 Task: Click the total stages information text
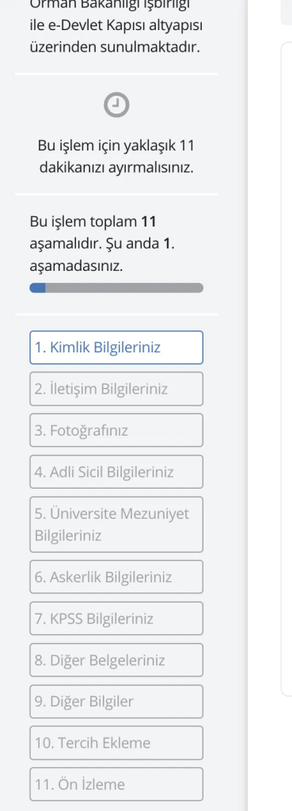pos(102,244)
